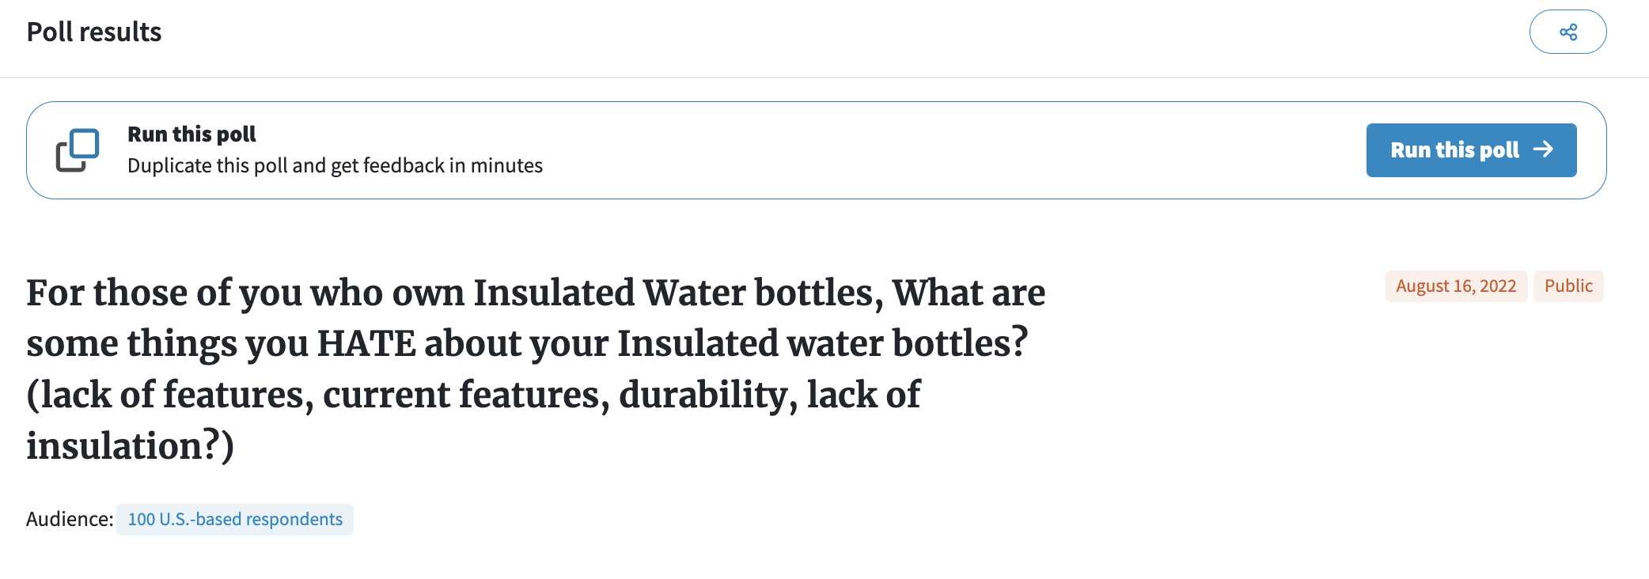Click the duplicate poll squares icon
Screen dimensions: 1649x579
tap(78, 149)
